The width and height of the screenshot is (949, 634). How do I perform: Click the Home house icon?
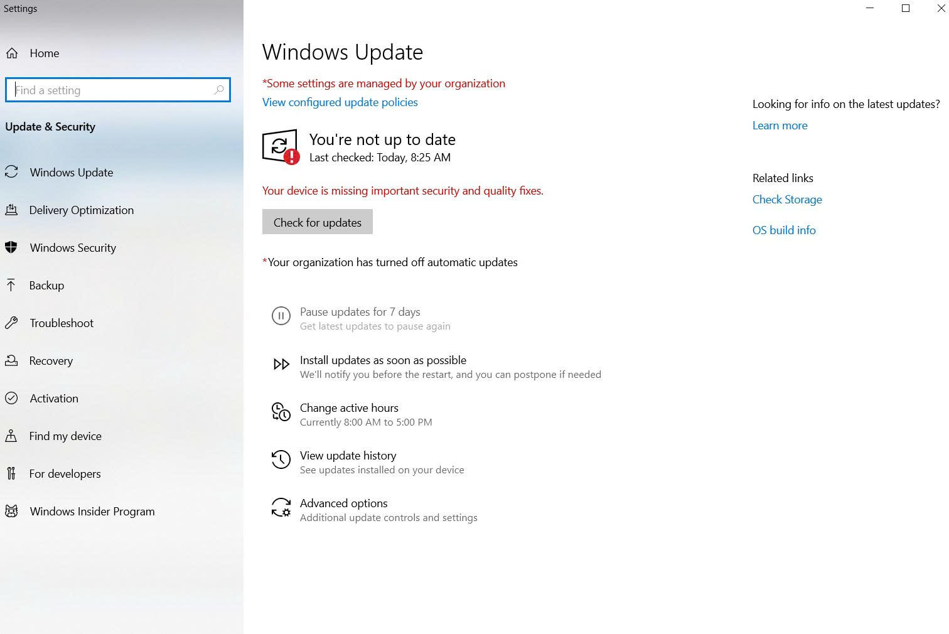[x=12, y=53]
